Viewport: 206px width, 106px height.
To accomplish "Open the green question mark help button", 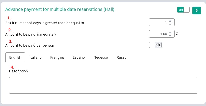I will click(x=197, y=10).
